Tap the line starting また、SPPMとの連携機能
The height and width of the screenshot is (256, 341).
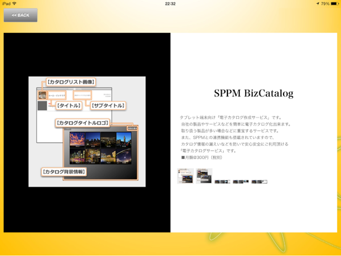(228, 137)
